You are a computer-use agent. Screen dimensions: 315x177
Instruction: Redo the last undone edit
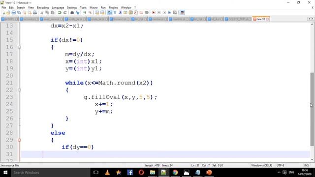point(65,12)
